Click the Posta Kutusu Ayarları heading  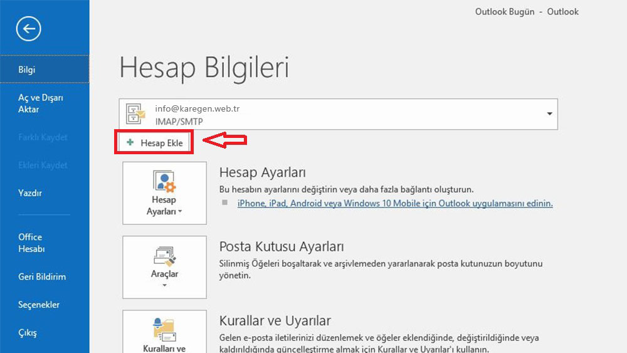tap(282, 246)
